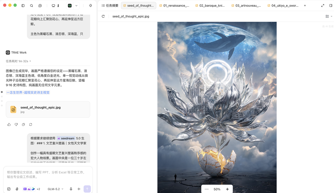Expand preview panel to fullscreen
Viewport: 334px width, 193px height.
tap(323, 5)
